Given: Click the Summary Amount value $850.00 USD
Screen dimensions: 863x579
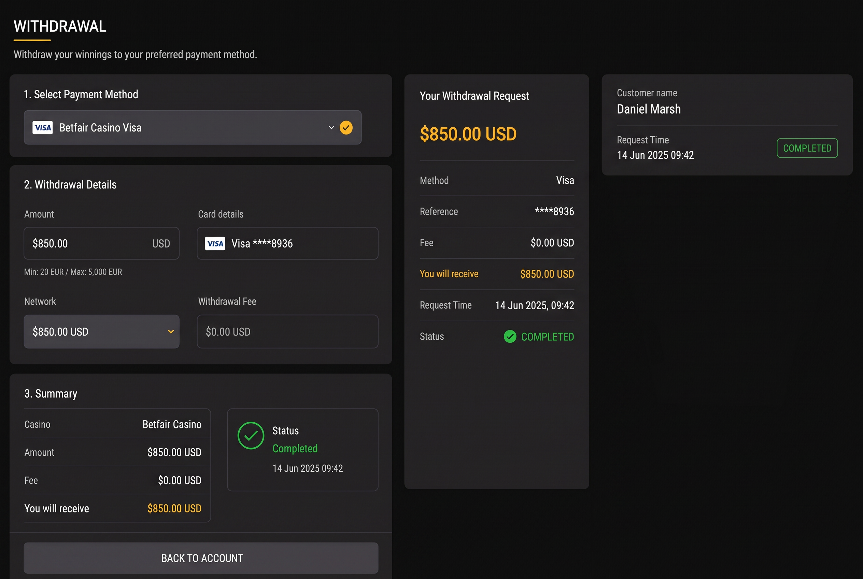Looking at the screenshot, I should (174, 452).
